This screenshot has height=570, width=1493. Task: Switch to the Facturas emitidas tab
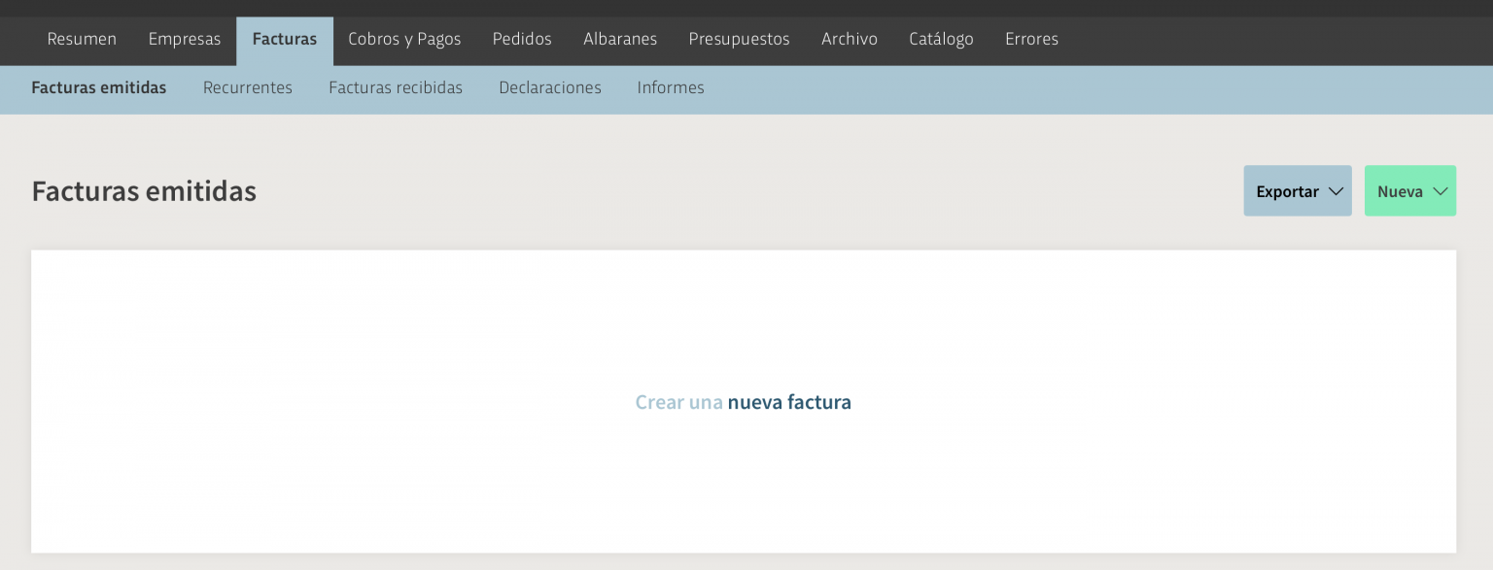click(98, 88)
